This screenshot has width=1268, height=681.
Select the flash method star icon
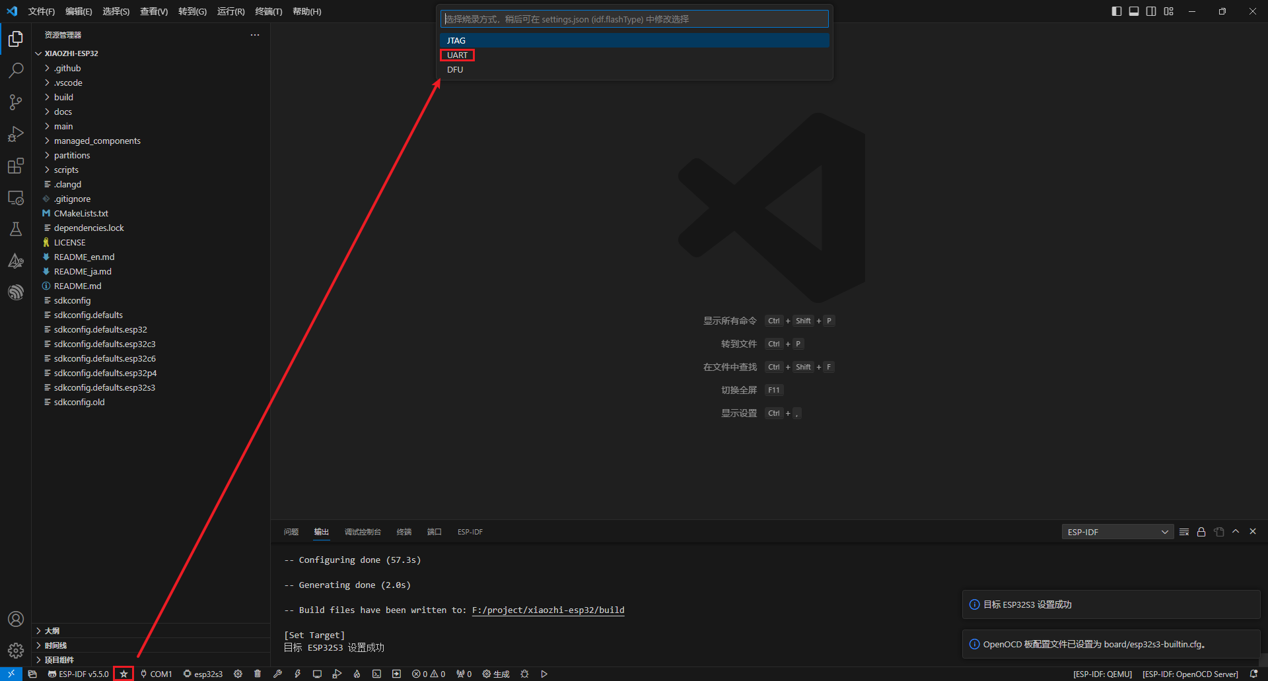tap(123, 674)
